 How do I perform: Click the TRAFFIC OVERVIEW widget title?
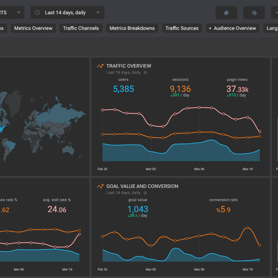click(x=129, y=66)
